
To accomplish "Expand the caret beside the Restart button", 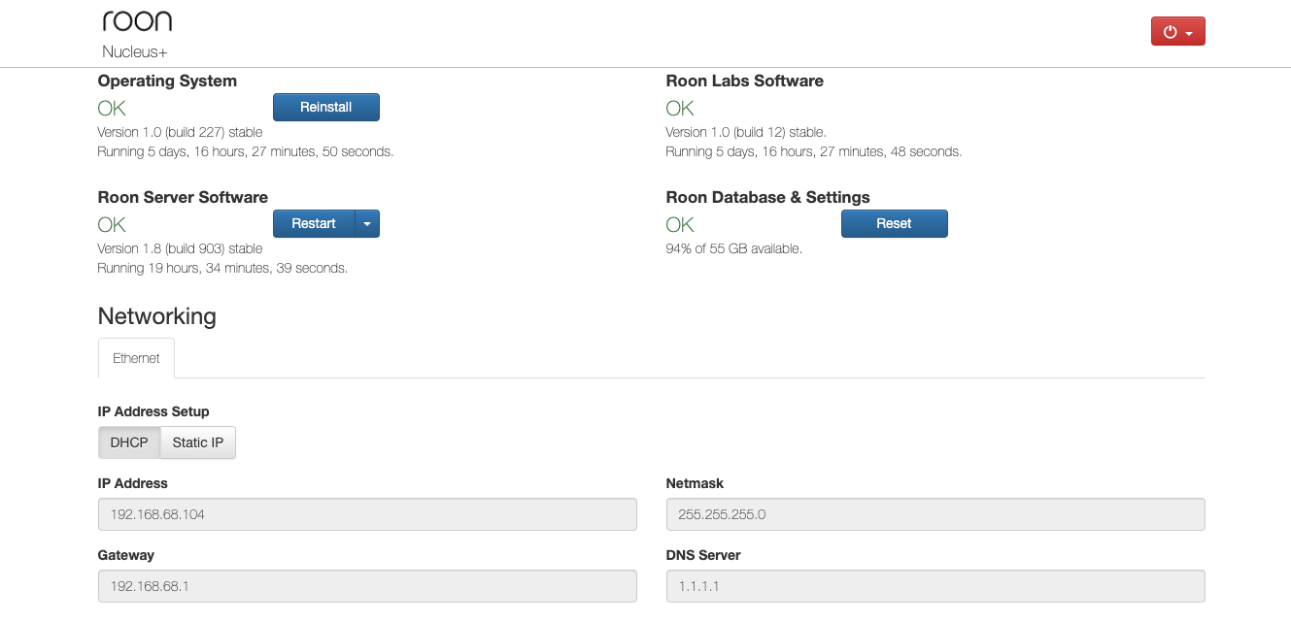I will tap(367, 223).
